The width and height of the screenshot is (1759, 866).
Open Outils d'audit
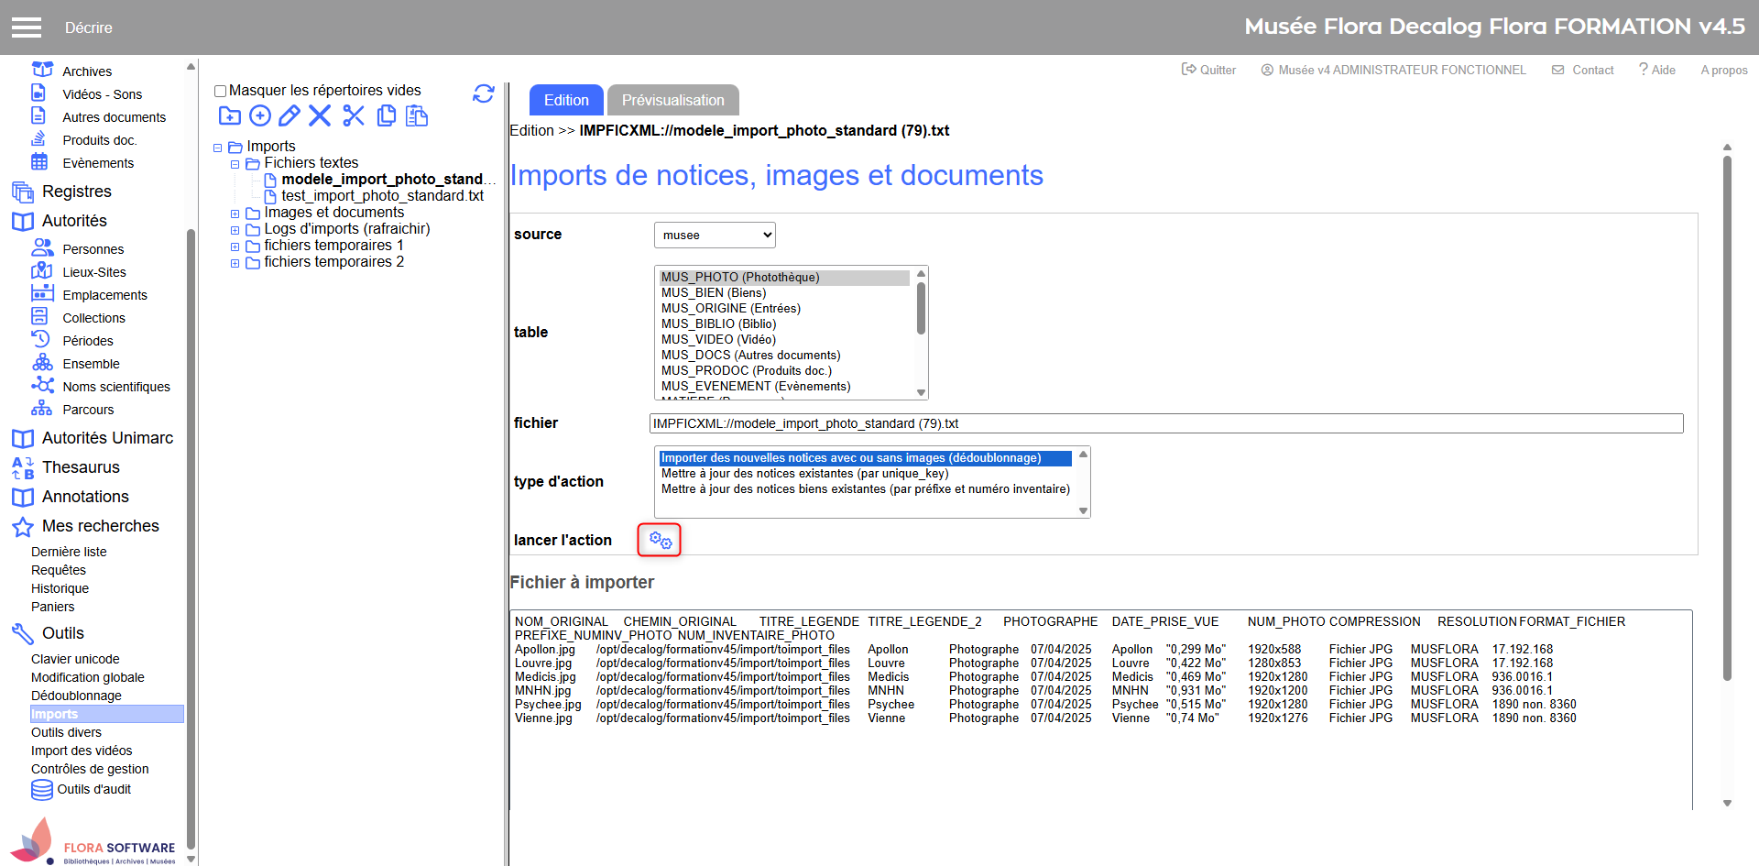click(93, 789)
